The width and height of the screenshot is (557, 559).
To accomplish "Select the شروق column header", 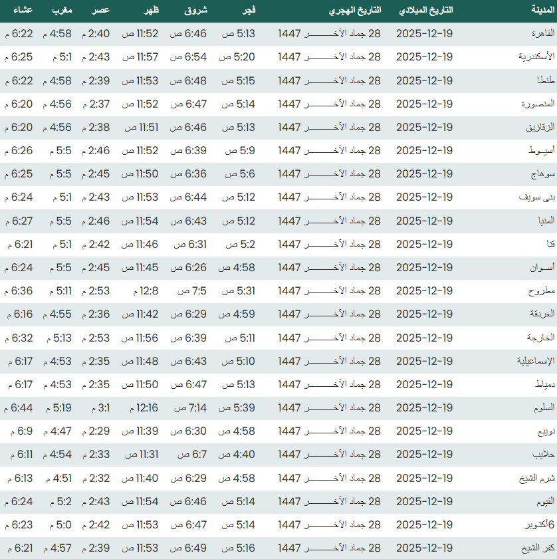I will [195, 11].
